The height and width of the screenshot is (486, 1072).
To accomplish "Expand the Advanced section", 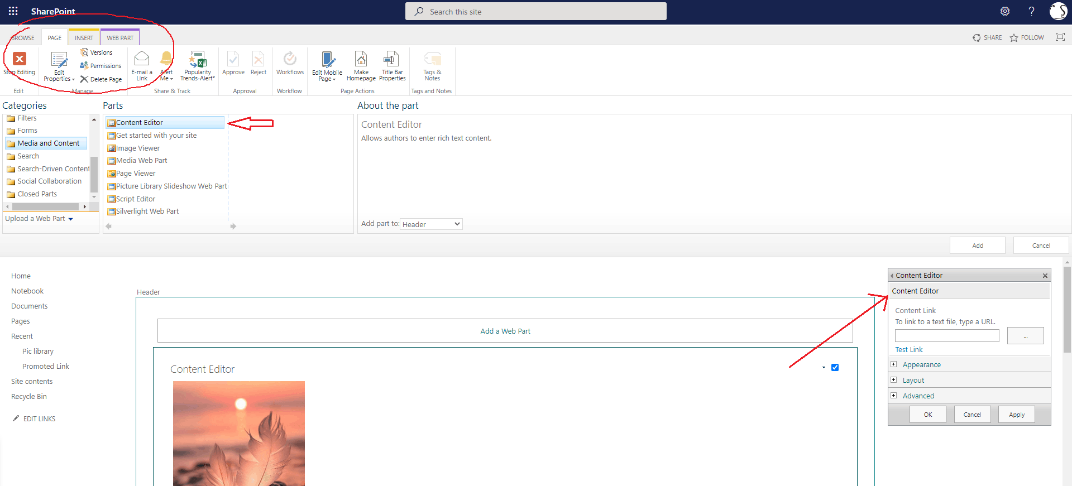I will click(893, 396).
